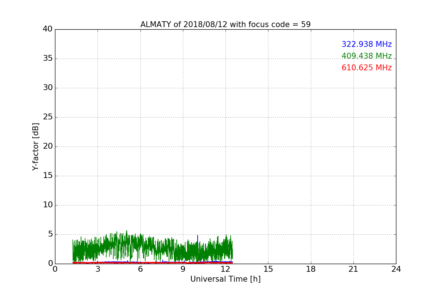Select the '322.938 MHz' blue legend label
This screenshot has height=293, width=440.
[367, 44]
